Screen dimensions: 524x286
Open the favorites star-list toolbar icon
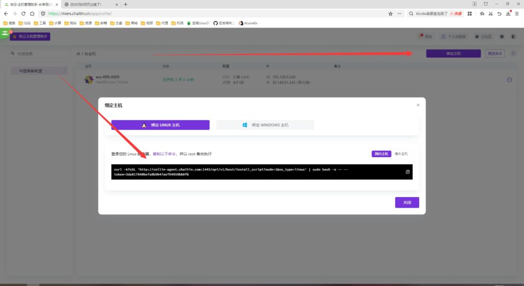tap(482, 14)
